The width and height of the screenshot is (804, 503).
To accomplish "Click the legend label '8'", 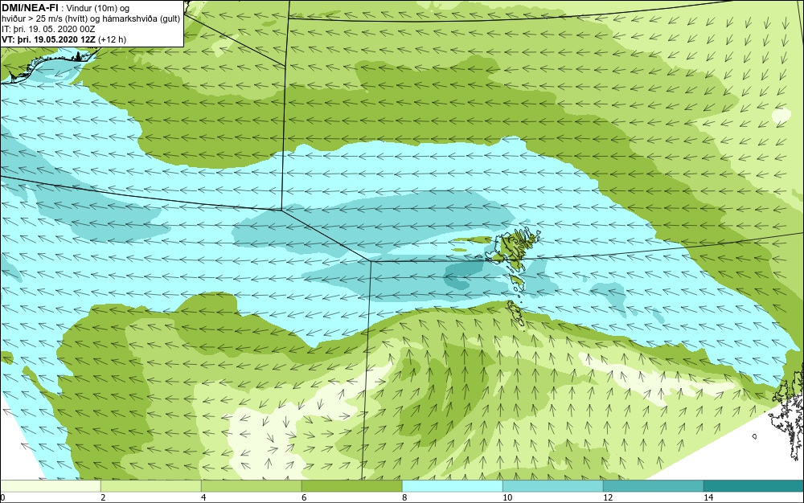I will click(404, 497).
